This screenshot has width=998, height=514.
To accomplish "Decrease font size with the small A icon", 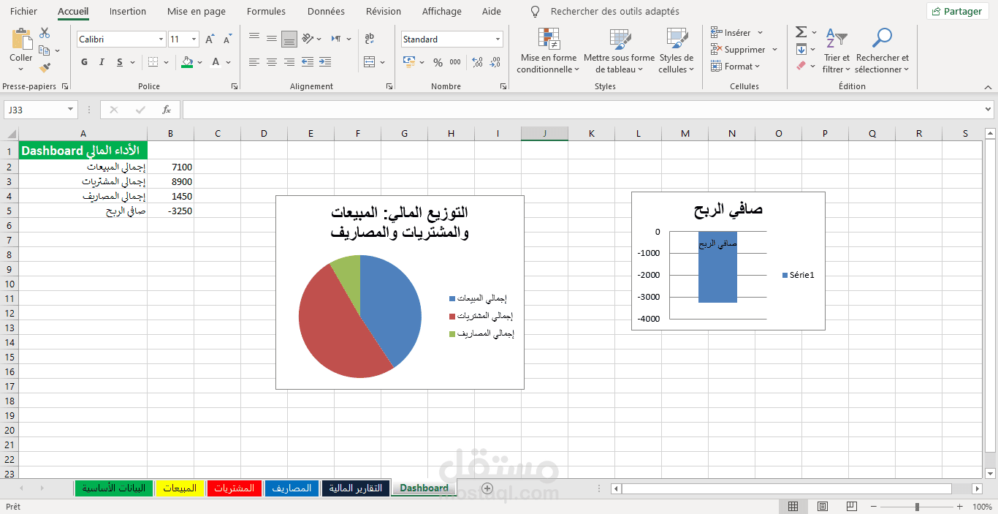I will point(227,39).
